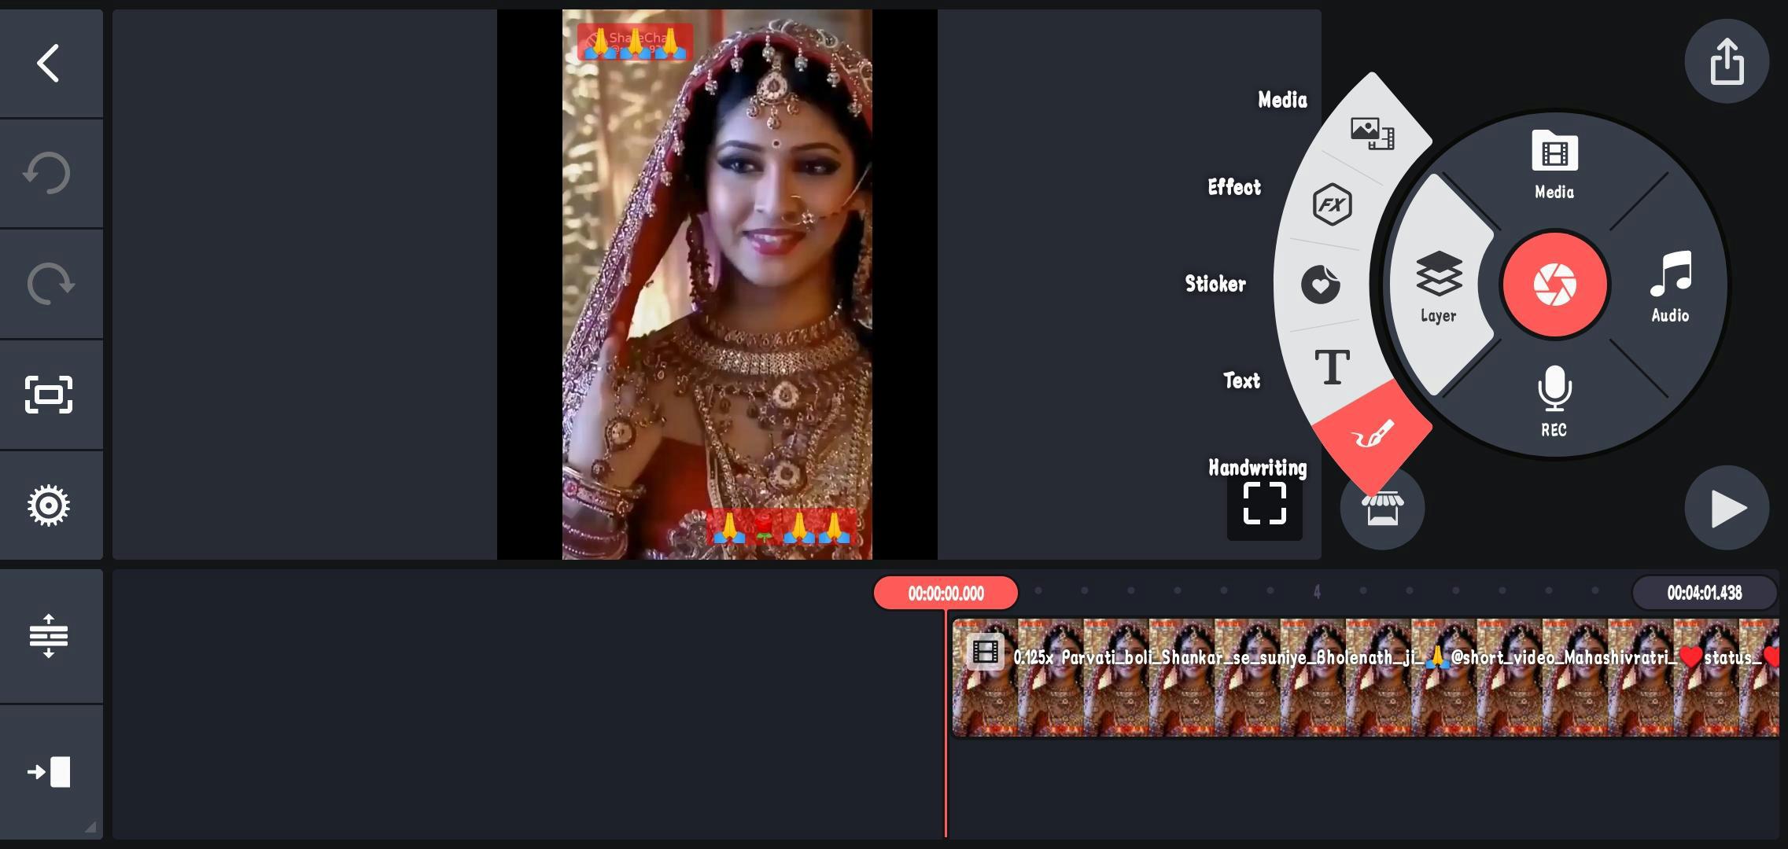Go back using the left arrow

(x=49, y=64)
